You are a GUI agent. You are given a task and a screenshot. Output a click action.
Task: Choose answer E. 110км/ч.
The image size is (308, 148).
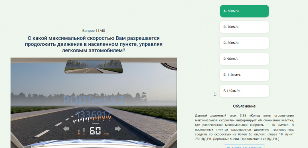coord(244,75)
